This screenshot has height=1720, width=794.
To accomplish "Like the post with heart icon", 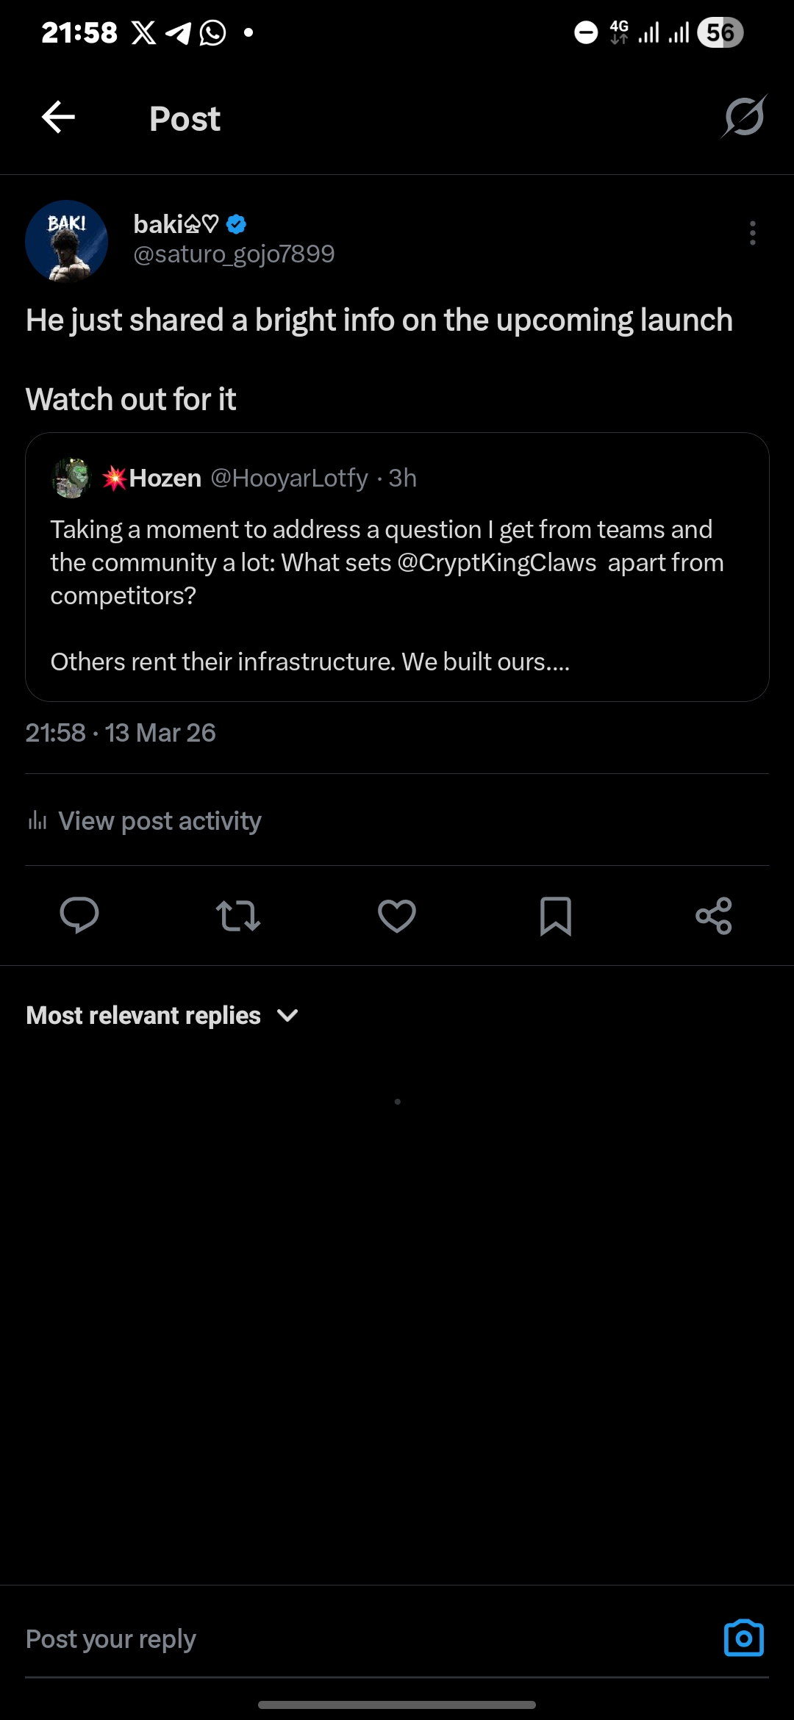I will 397,916.
